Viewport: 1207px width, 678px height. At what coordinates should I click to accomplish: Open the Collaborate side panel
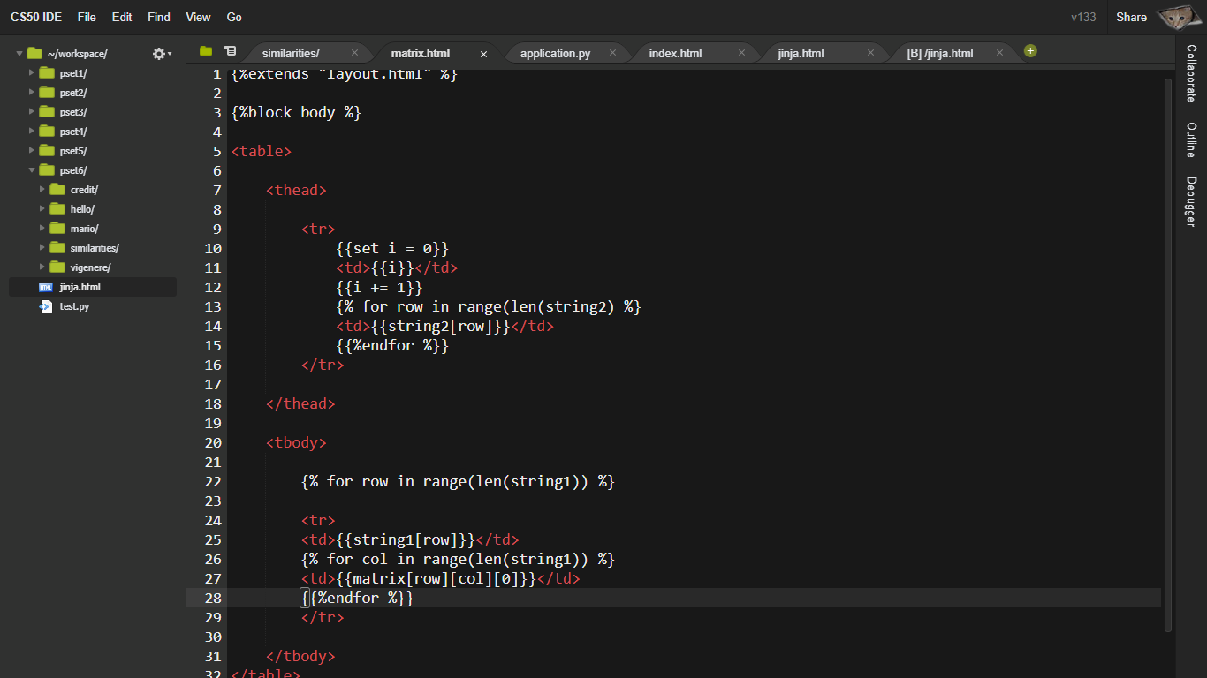pos(1191,73)
